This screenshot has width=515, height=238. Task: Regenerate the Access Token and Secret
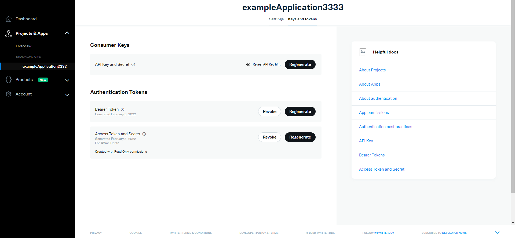pyautogui.click(x=300, y=137)
